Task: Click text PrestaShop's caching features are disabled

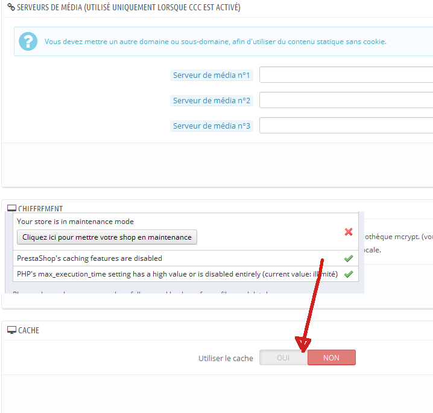Action: click(x=89, y=258)
